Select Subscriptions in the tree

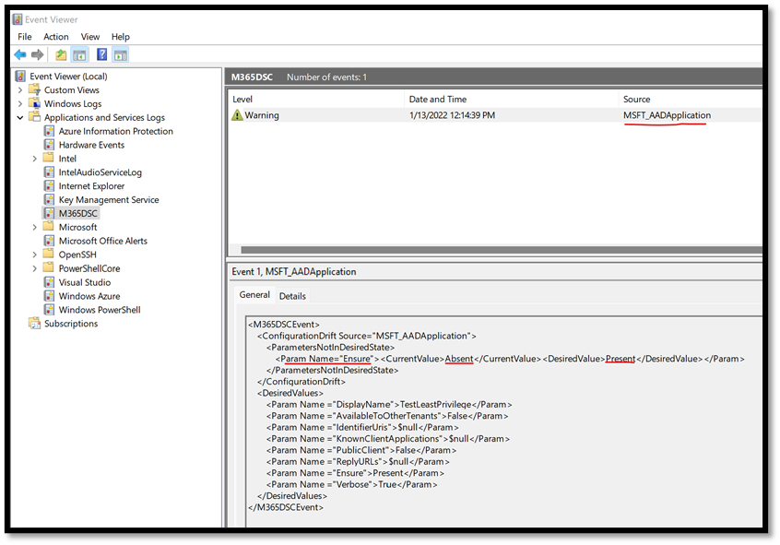[71, 324]
